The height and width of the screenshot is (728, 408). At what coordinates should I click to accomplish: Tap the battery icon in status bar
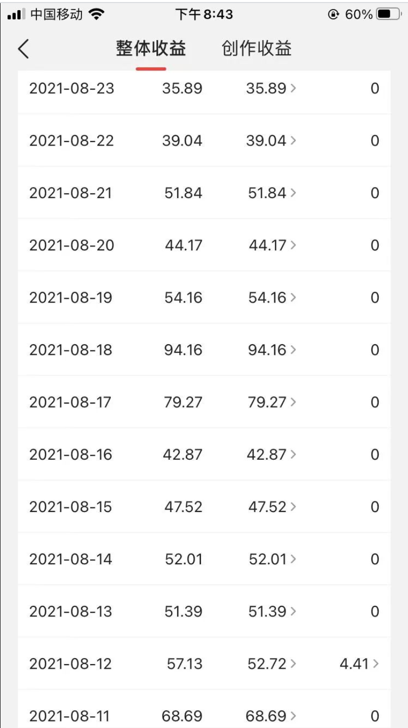(387, 14)
